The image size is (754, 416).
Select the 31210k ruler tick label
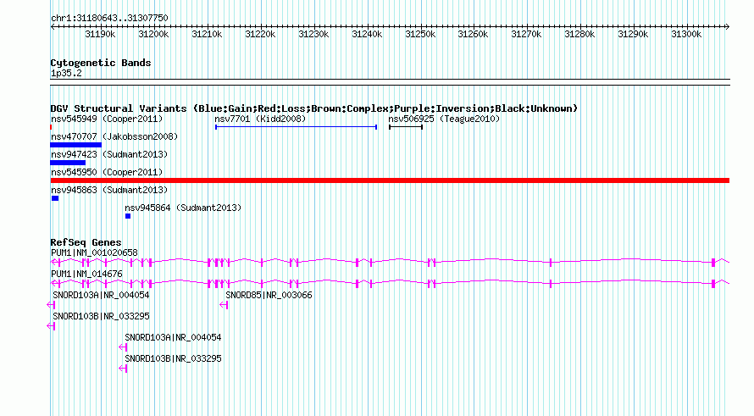pyautogui.click(x=207, y=34)
